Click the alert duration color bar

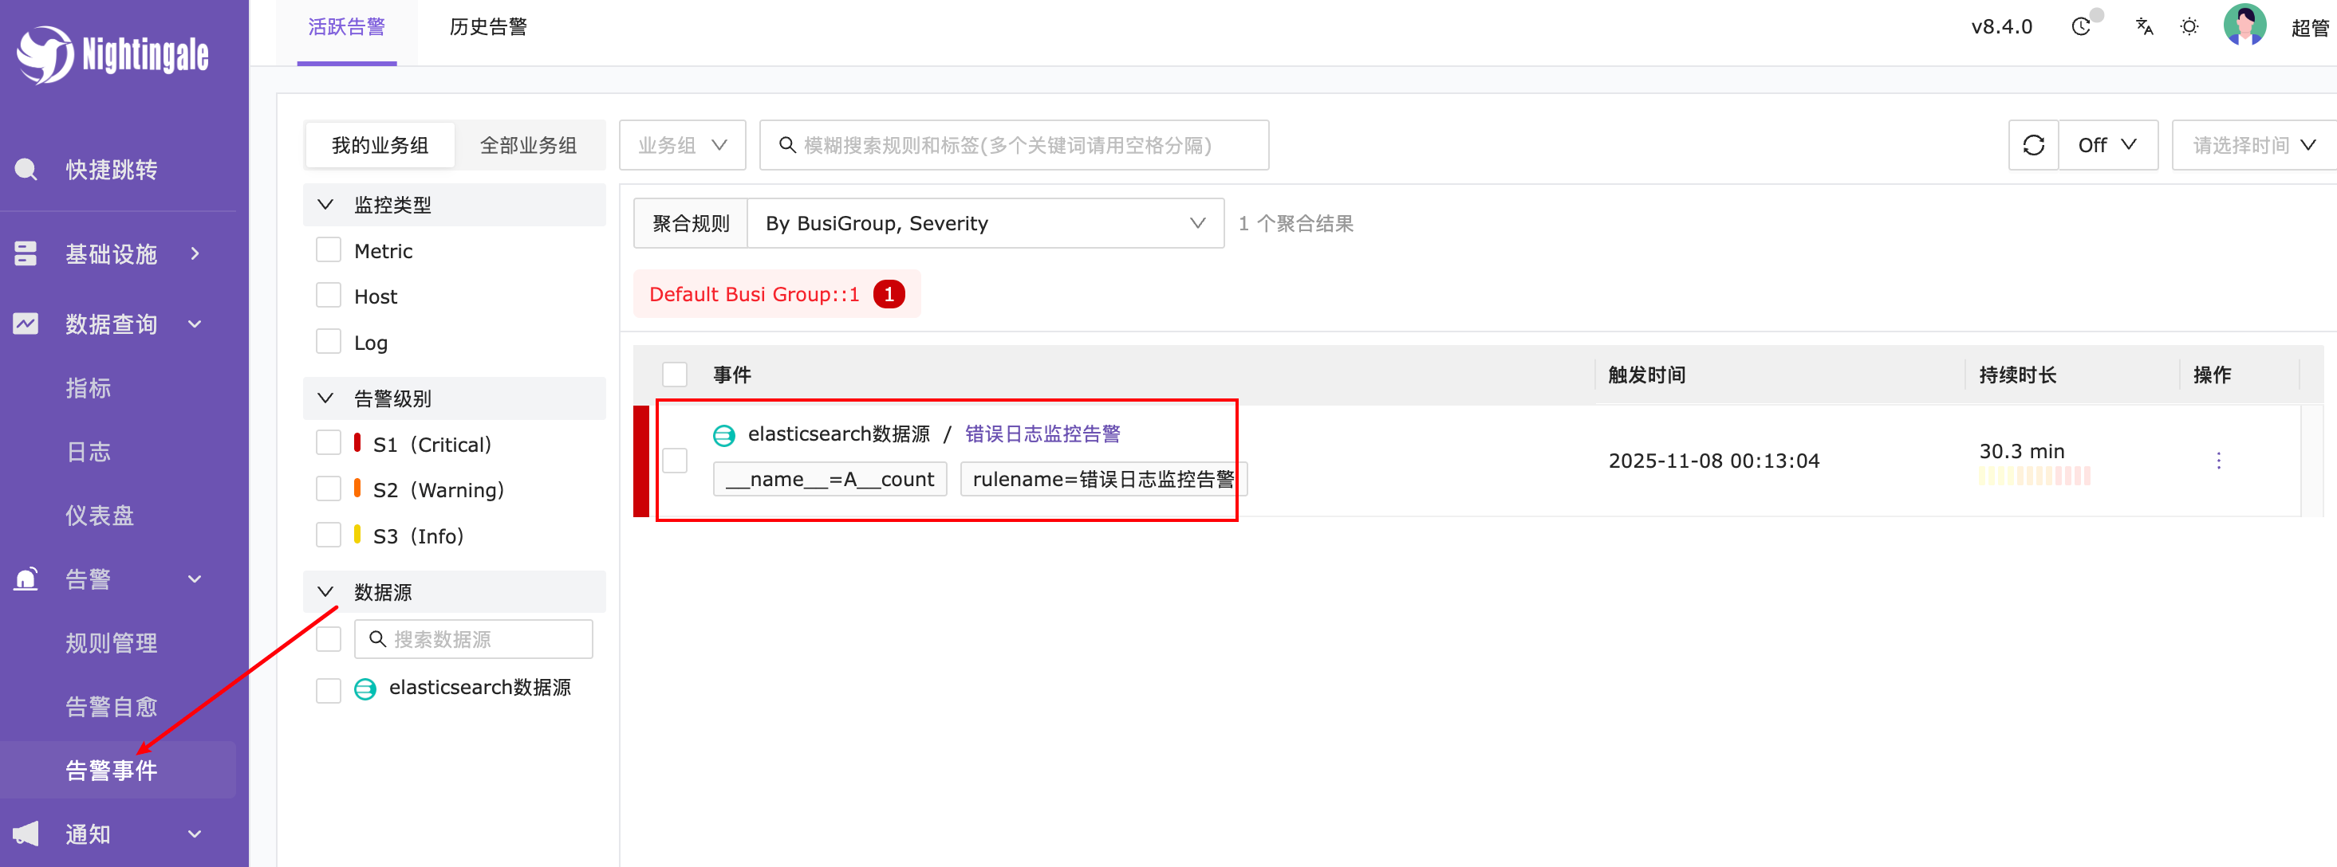click(2034, 476)
